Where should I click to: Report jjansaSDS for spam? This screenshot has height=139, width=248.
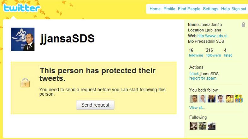203,78
